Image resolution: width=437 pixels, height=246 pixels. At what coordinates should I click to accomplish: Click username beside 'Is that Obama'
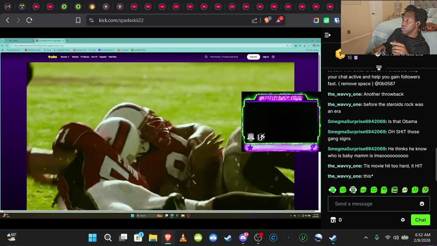357,121
